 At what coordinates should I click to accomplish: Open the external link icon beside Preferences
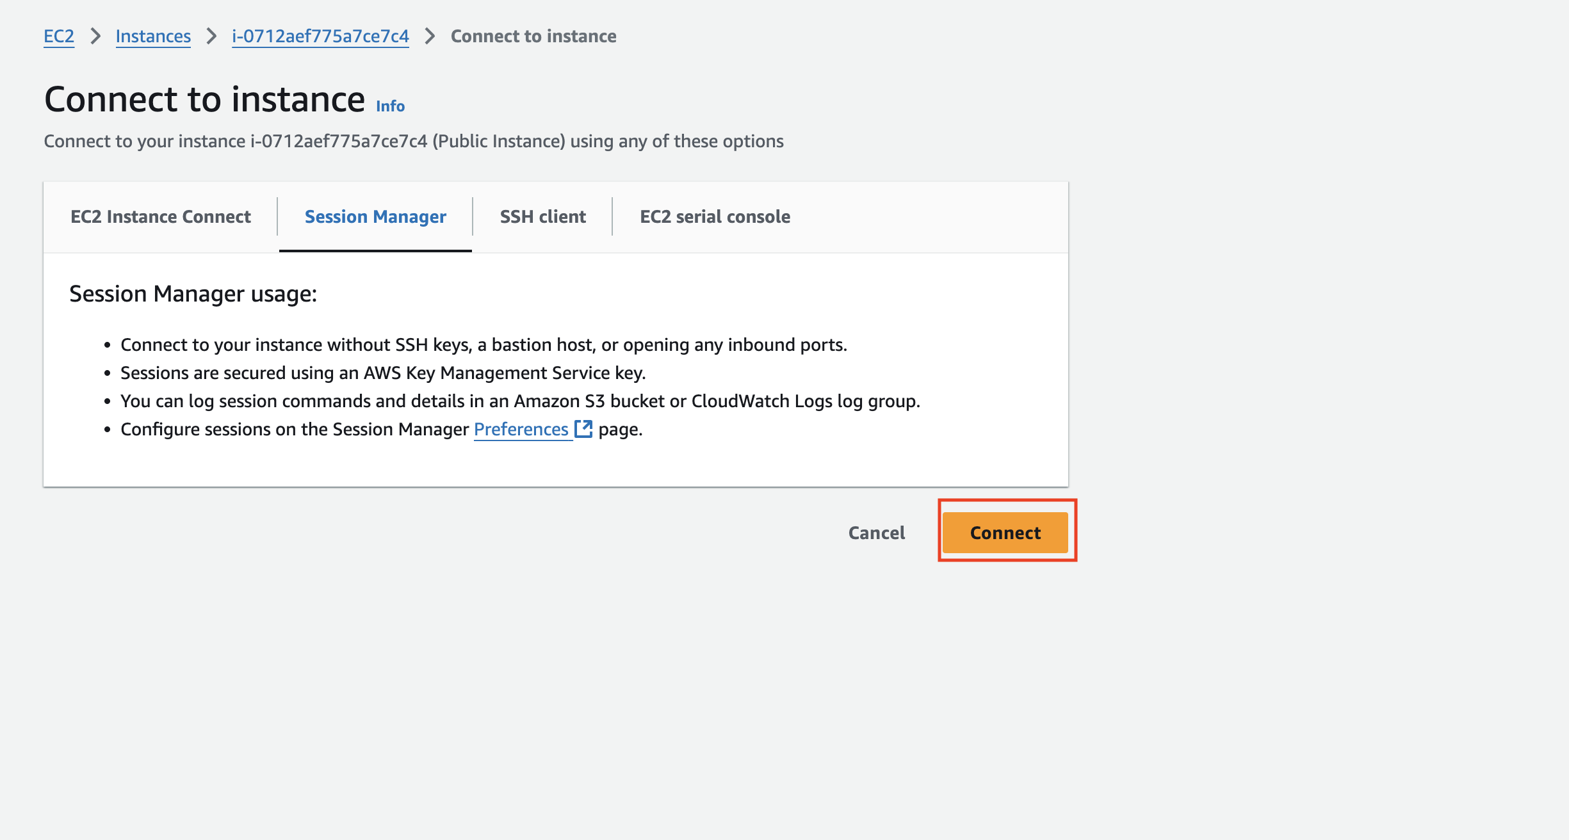point(583,428)
